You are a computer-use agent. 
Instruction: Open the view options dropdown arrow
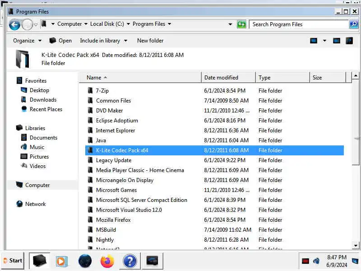324,41
